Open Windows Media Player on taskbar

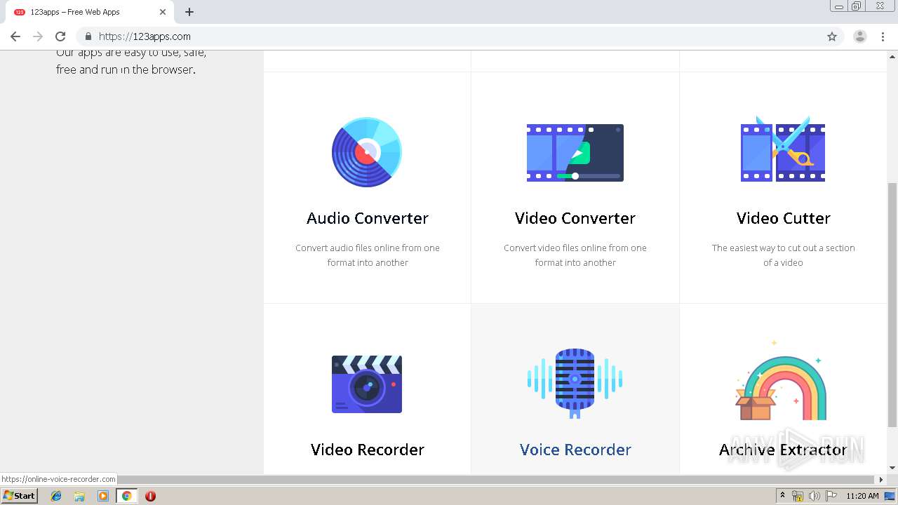click(103, 496)
